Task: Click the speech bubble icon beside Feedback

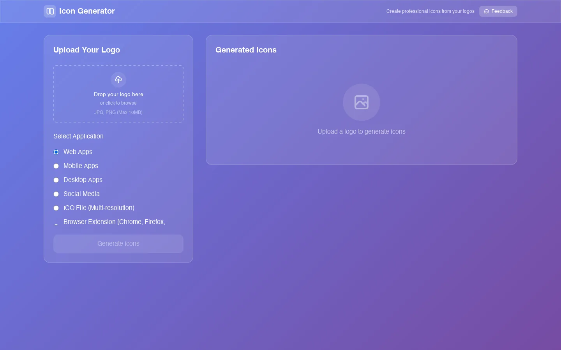Action: 487,11
